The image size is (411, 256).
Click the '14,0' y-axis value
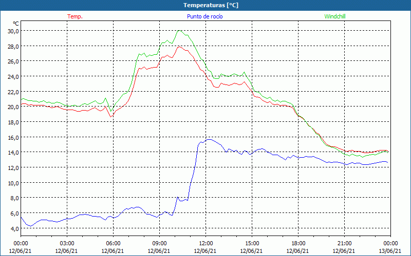(13, 153)
